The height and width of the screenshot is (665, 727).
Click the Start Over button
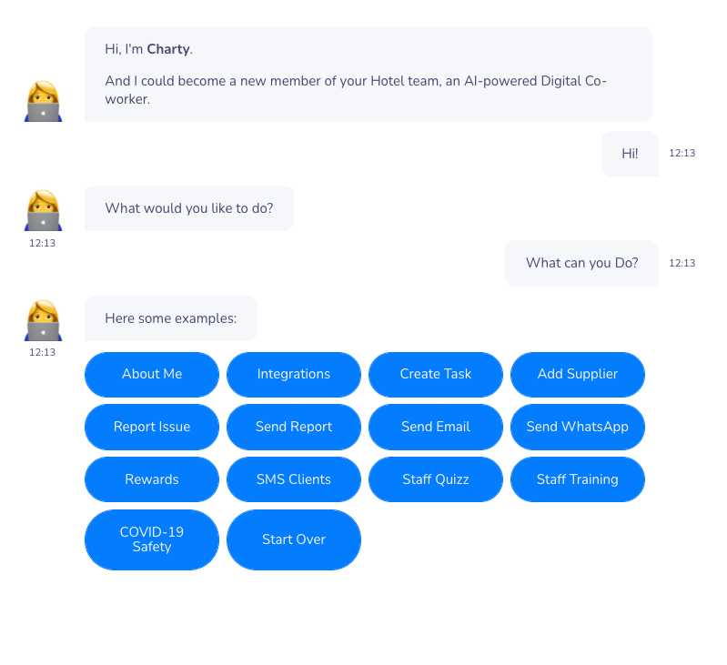[294, 539]
